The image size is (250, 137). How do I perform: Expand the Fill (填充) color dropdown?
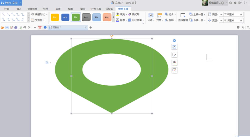pyautogui.click(x=126, y=15)
